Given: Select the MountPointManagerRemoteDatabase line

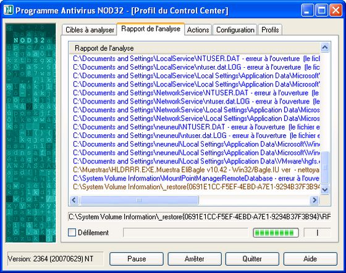Looking at the screenshot, I should (x=196, y=178).
